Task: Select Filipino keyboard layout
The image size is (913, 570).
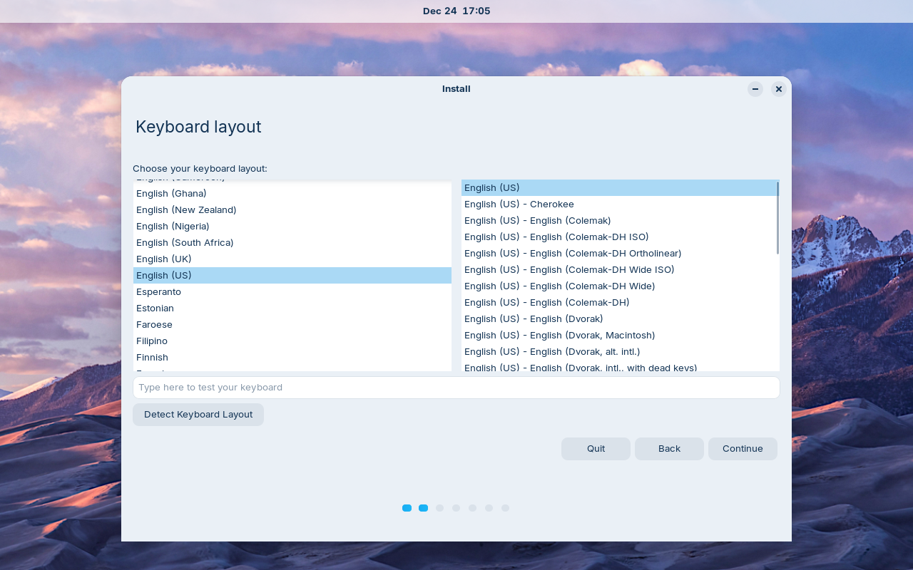Action: (x=151, y=341)
